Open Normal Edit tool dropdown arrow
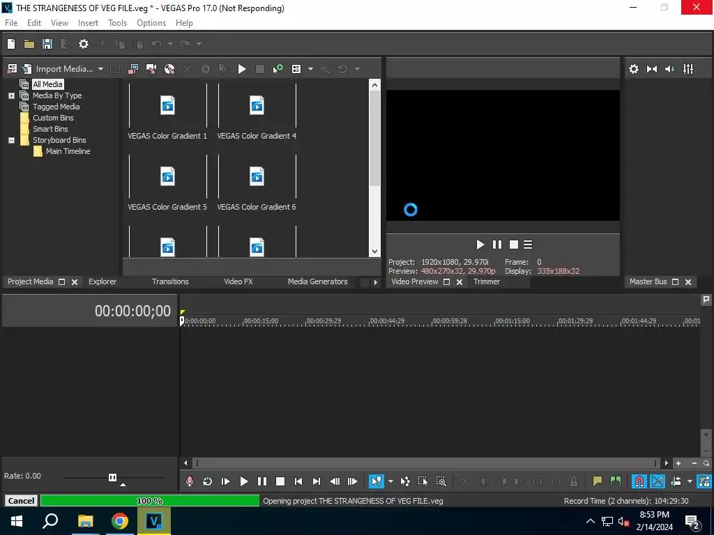This screenshot has height=535, width=714. (x=390, y=481)
